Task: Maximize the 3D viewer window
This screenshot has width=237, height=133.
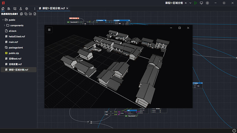Action: [180, 28]
